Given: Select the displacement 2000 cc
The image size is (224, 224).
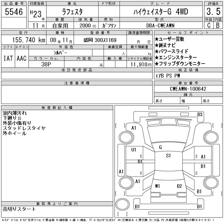Looking at the screenshot, I should [88, 25].
